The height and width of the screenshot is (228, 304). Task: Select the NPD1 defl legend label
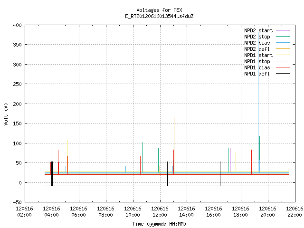point(257,74)
